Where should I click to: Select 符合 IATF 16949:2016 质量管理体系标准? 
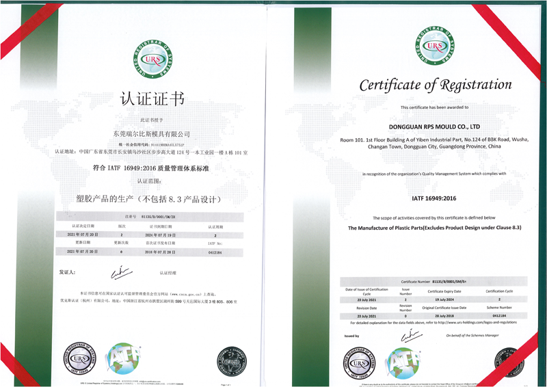pos(150,168)
